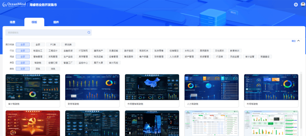Screen dimensions: 306x136
Task: Open the user avatar menu
Action: (303, 5)
